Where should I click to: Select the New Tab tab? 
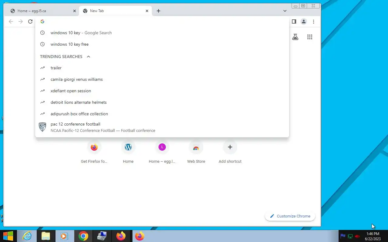[x=115, y=11]
